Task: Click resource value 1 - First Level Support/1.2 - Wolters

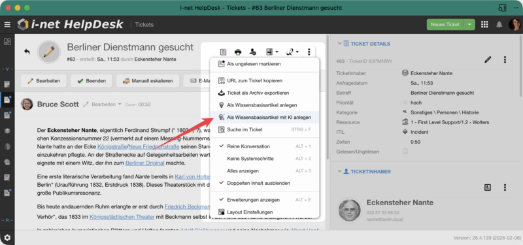Action: pyautogui.click(x=450, y=122)
